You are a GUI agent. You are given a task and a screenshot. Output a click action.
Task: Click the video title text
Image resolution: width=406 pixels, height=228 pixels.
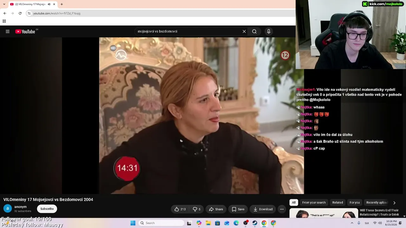[x=48, y=199]
